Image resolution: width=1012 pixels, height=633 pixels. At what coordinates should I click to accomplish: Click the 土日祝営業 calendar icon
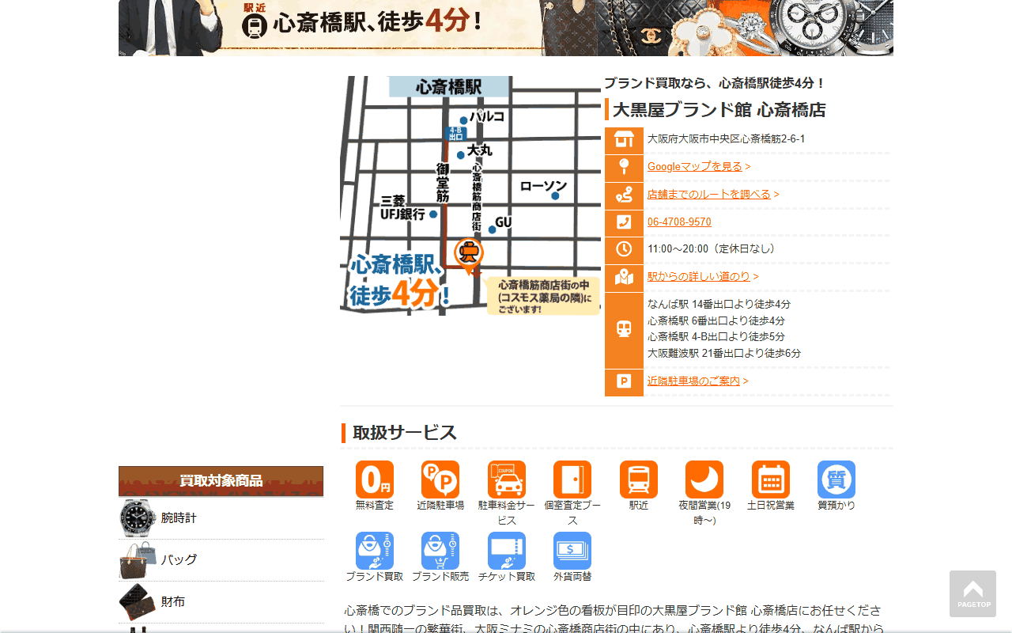click(x=771, y=479)
